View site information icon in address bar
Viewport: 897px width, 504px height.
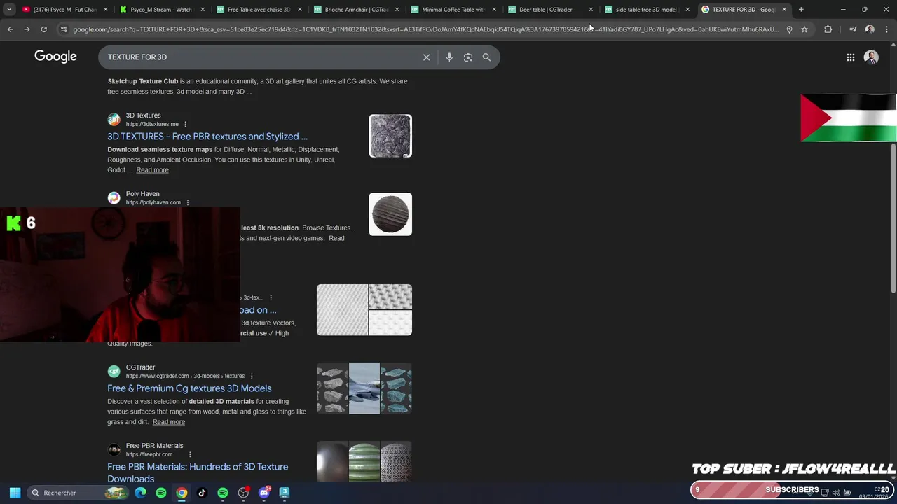(64, 29)
